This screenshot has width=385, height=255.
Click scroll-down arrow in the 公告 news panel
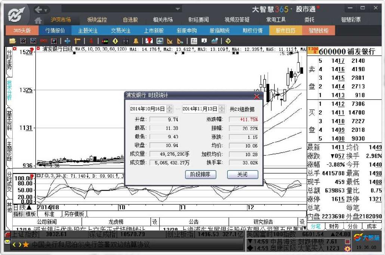[x=305, y=229]
